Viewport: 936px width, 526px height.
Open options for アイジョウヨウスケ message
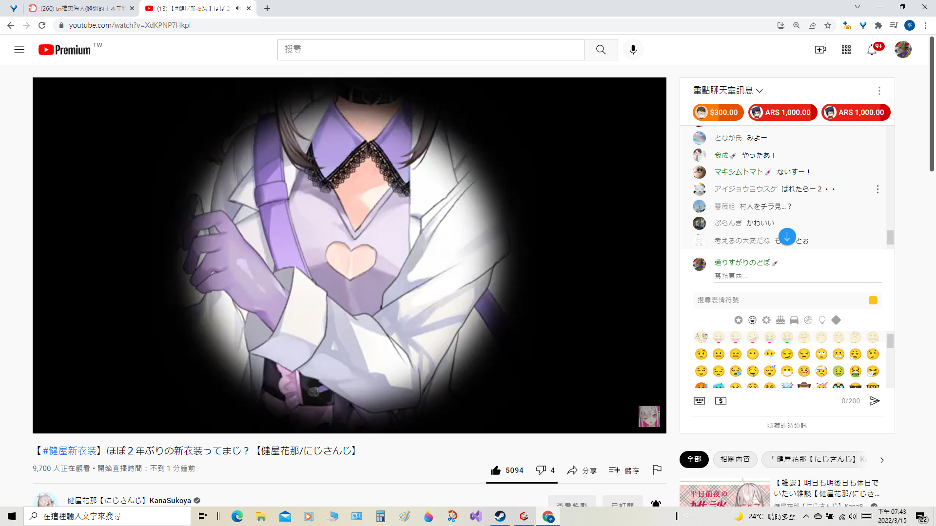pos(877,189)
